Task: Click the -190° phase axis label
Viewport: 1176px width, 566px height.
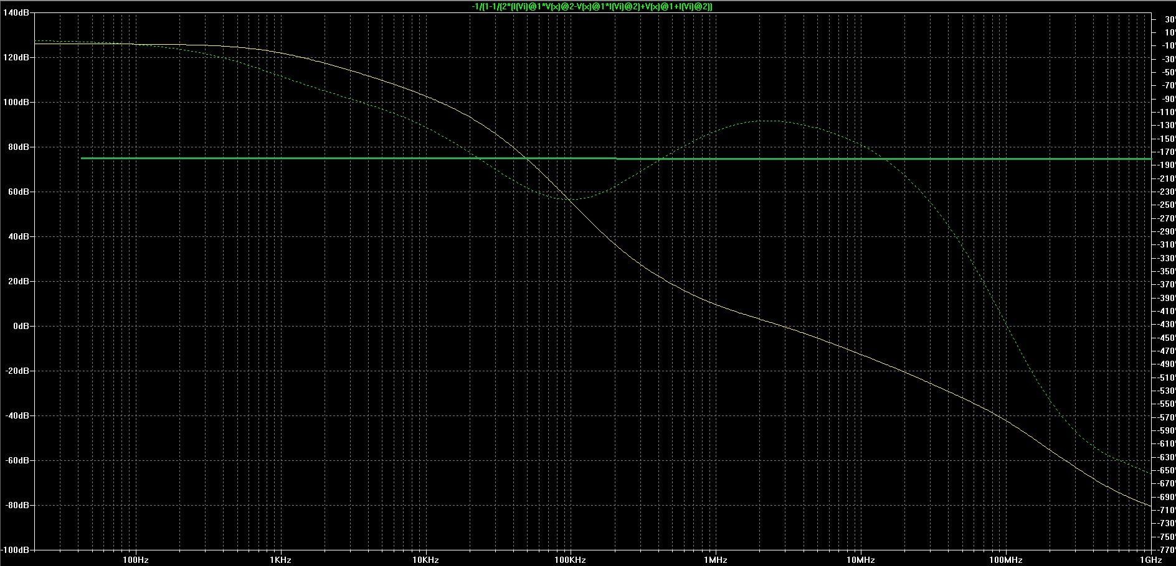Action: pyautogui.click(x=1167, y=165)
